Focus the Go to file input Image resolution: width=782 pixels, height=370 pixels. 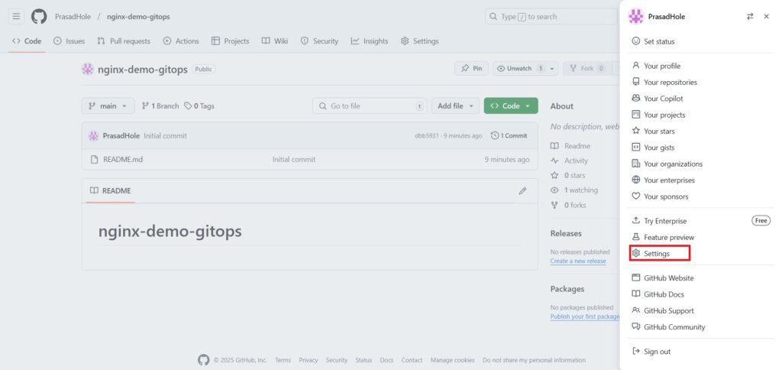click(370, 105)
